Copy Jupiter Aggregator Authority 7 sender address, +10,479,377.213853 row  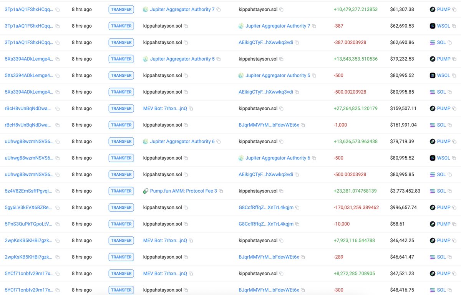pos(219,10)
